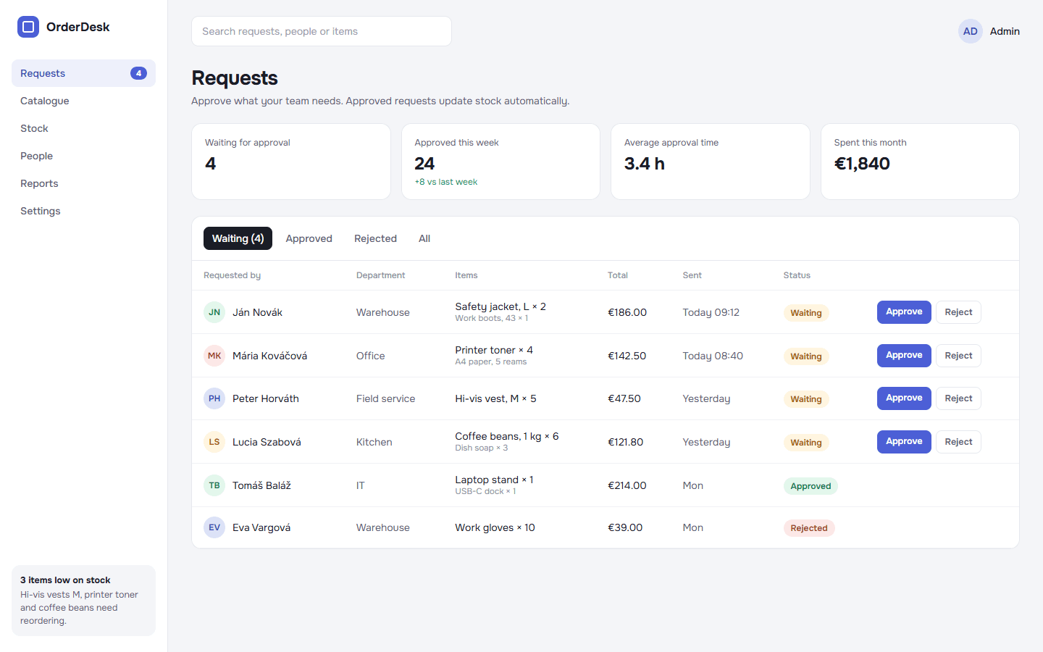Click Tomáš Baláž's TB avatar

click(x=214, y=485)
